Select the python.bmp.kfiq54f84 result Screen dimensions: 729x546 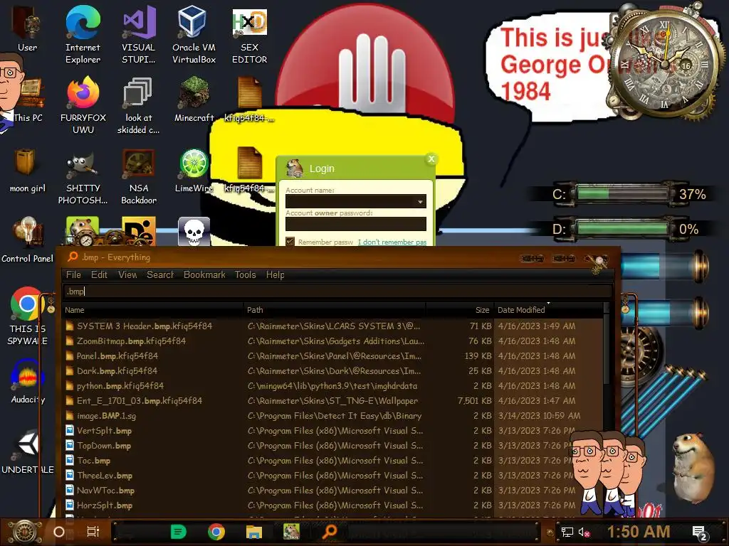coord(332,385)
